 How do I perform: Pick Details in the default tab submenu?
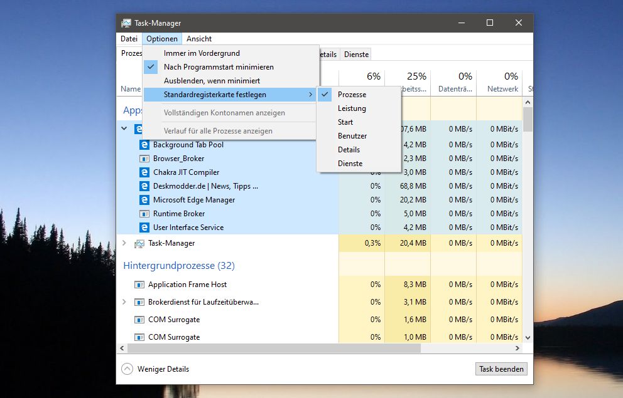pyautogui.click(x=359, y=149)
